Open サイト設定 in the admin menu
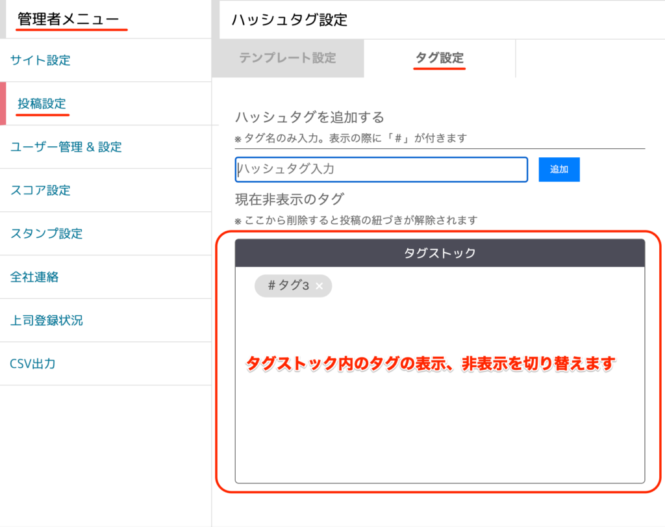The image size is (665, 527). pyautogui.click(x=40, y=60)
